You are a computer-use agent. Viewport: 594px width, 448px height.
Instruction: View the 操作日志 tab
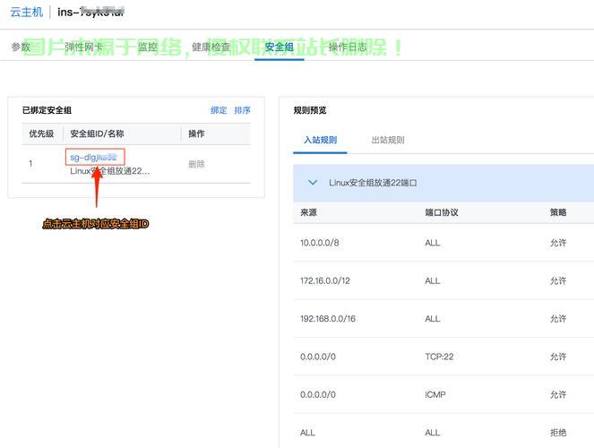[x=348, y=47]
